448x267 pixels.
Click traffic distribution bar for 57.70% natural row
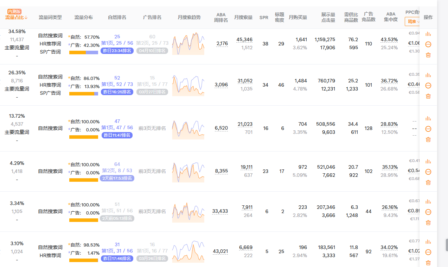click(83, 52)
